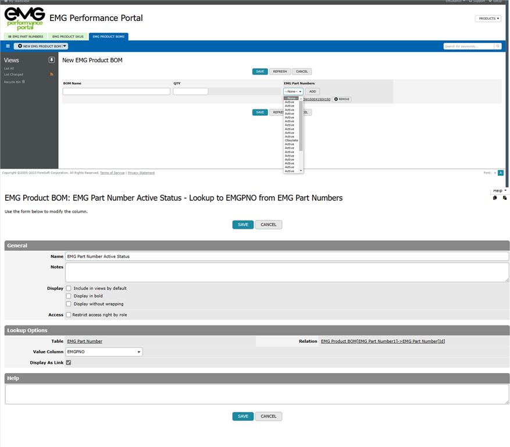
Task: Expand arrow next to New EMG Product BOM
Action: click(65, 46)
